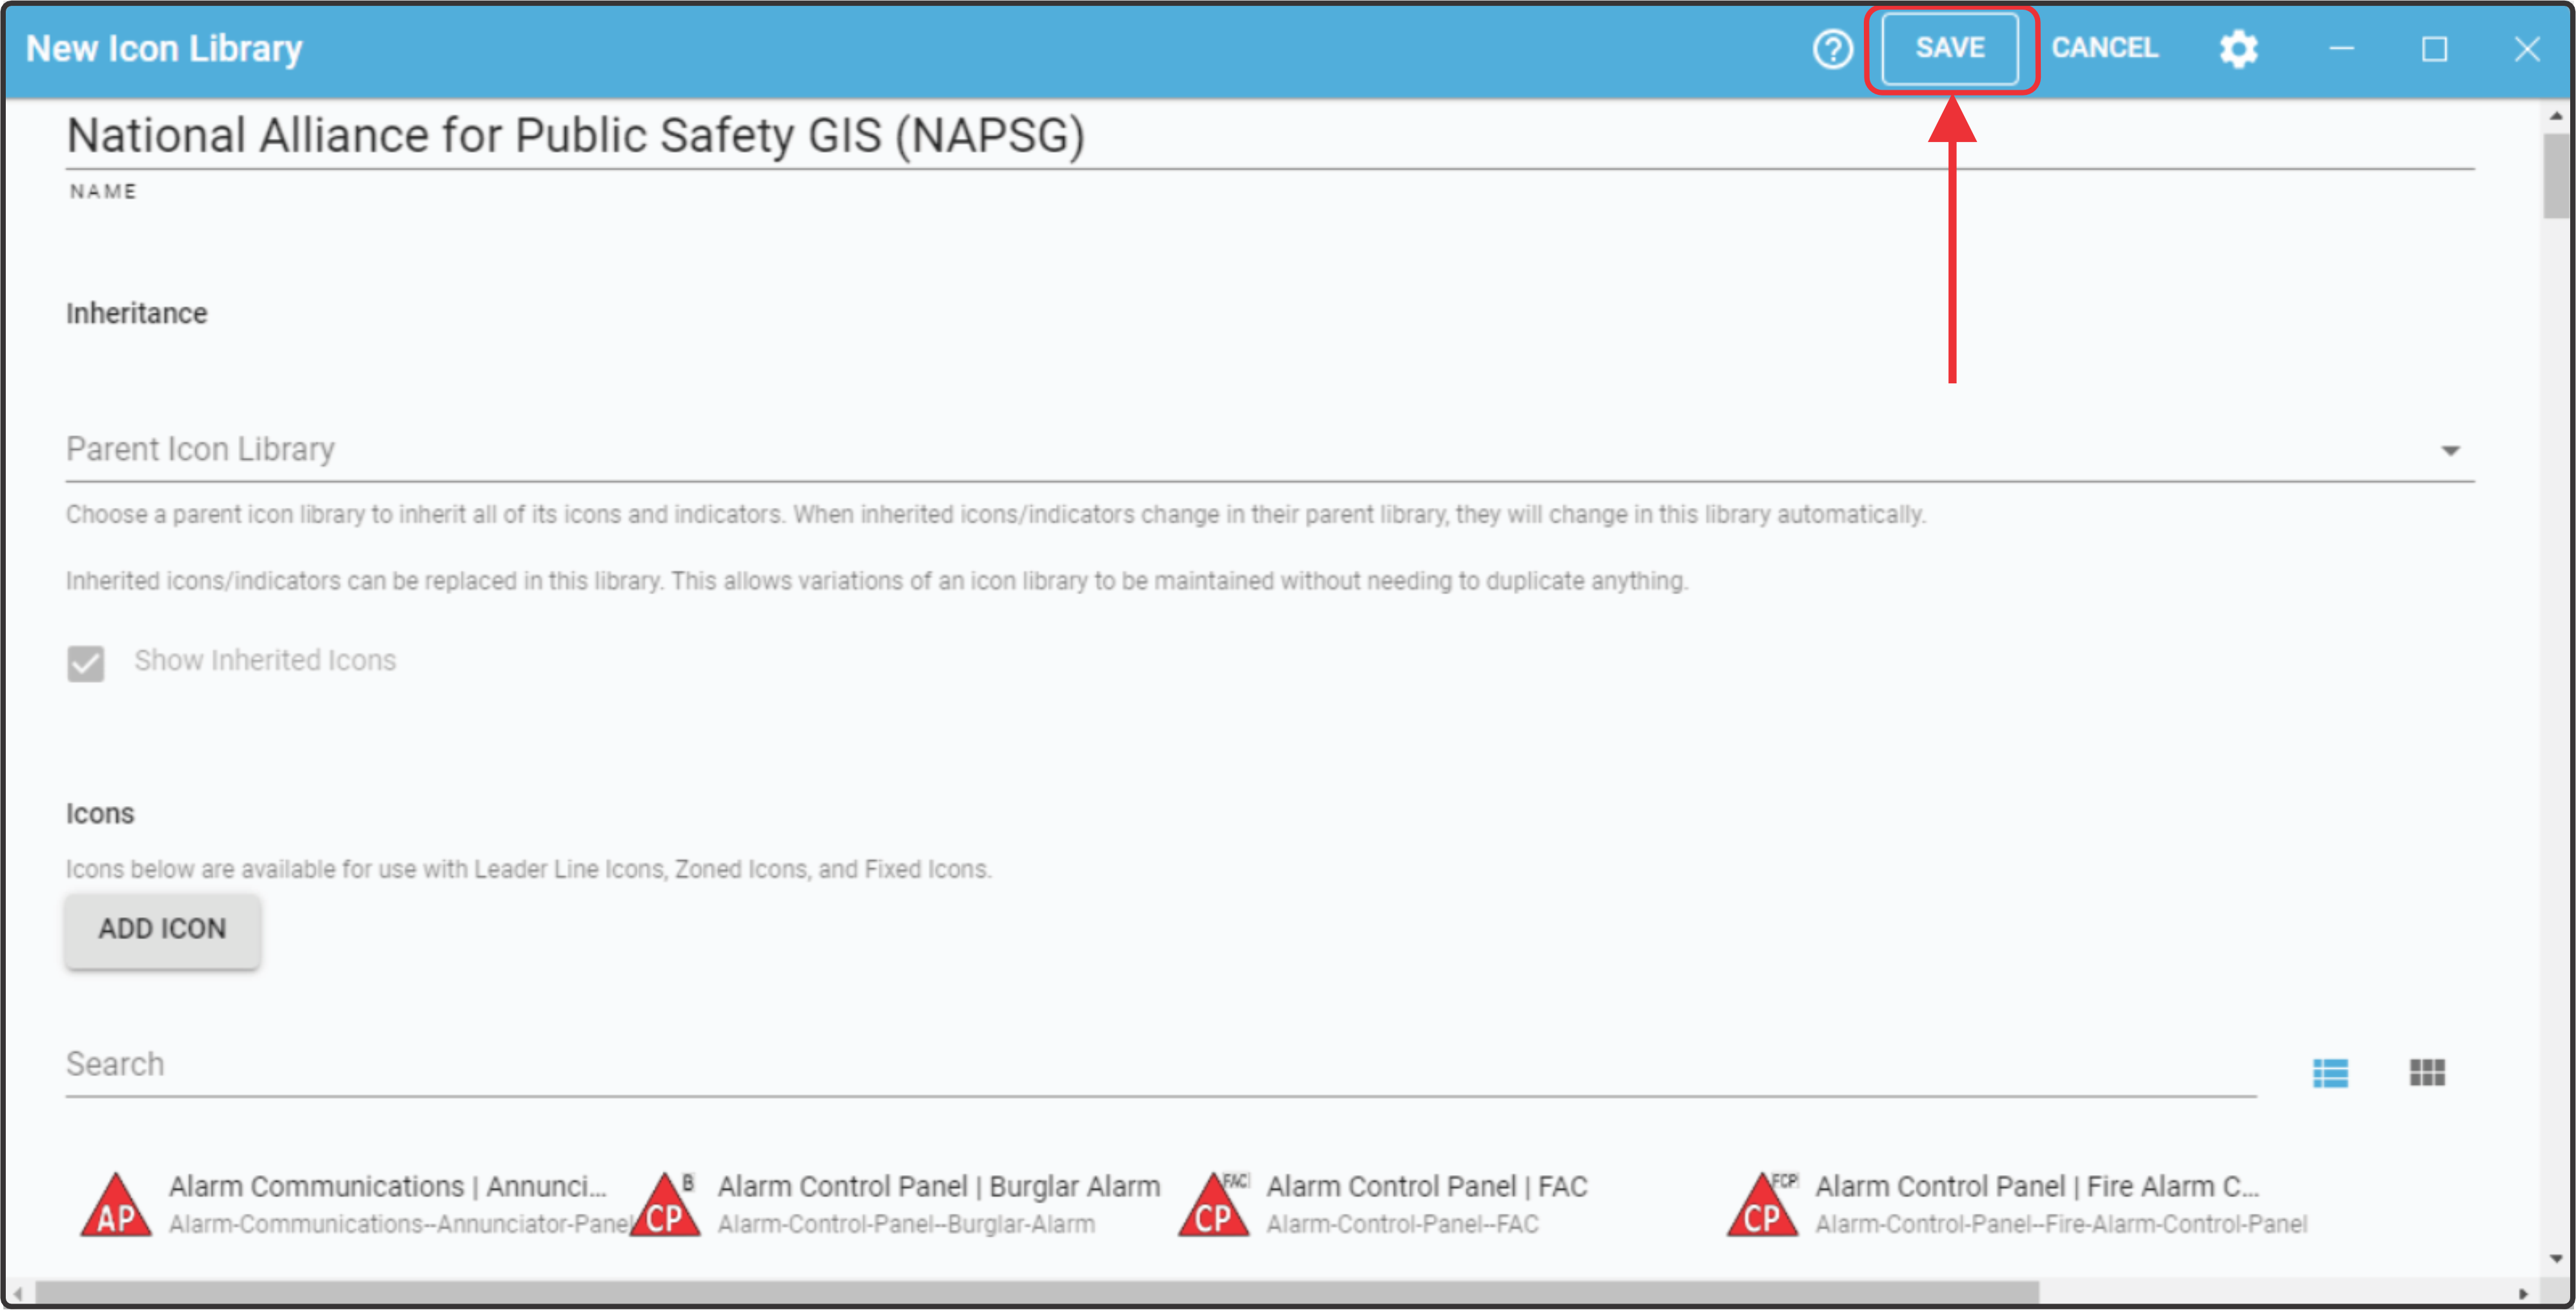Open the settings gear in title bar
2576x1310 pixels.
click(x=2238, y=49)
